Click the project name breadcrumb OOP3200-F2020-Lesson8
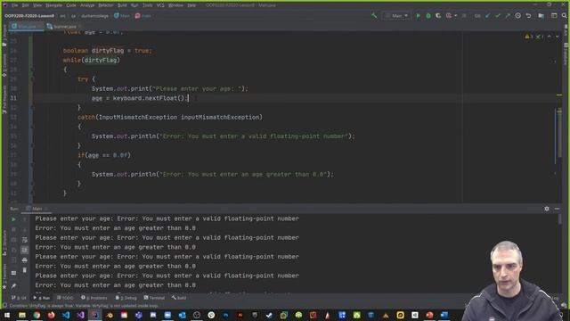The image size is (570, 321). coord(29,16)
